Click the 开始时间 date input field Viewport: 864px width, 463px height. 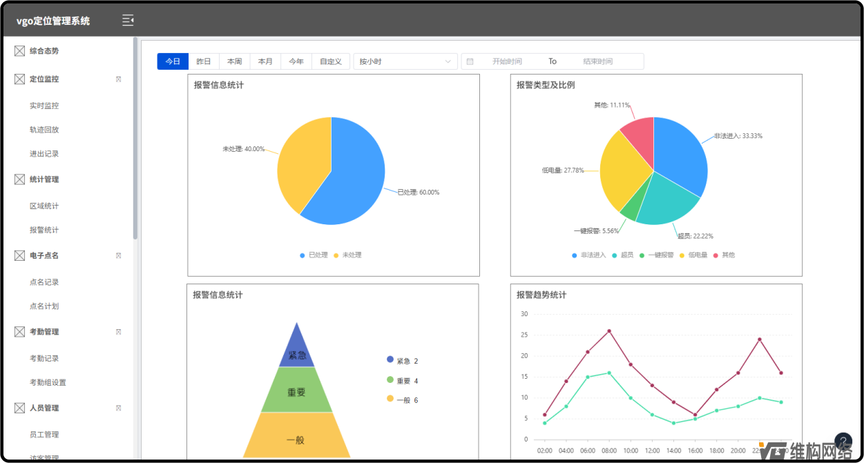(507, 61)
